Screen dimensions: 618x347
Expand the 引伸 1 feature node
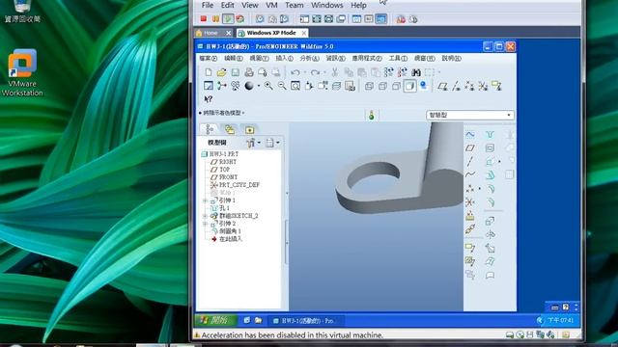pos(205,200)
